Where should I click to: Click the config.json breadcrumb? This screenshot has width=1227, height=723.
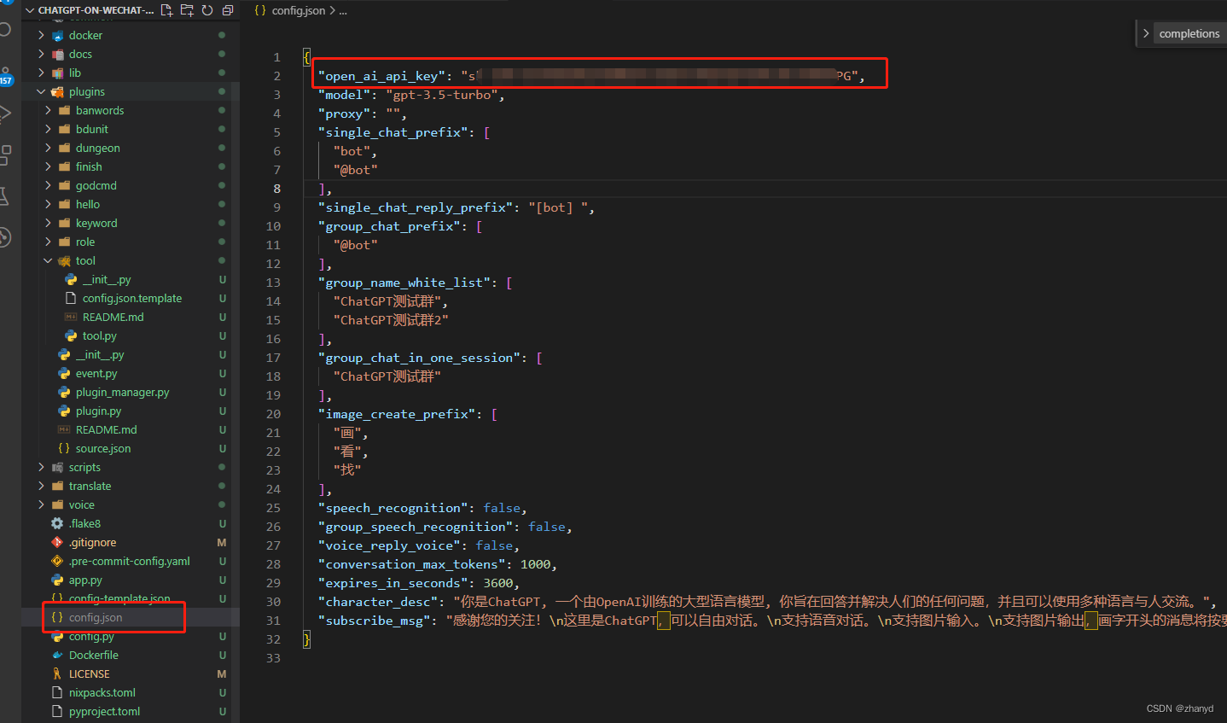point(298,10)
